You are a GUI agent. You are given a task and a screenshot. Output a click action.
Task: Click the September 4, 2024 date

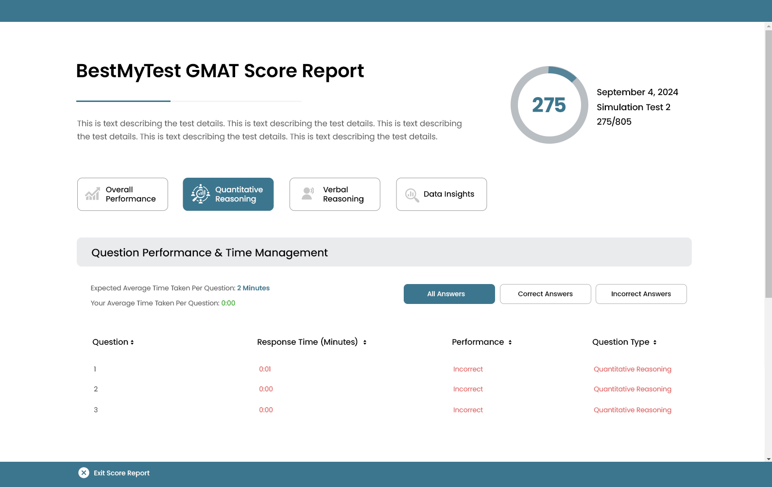pyautogui.click(x=637, y=92)
